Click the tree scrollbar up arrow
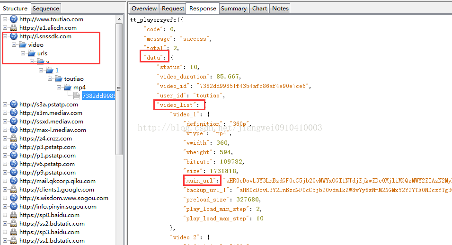 (x=119, y=19)
